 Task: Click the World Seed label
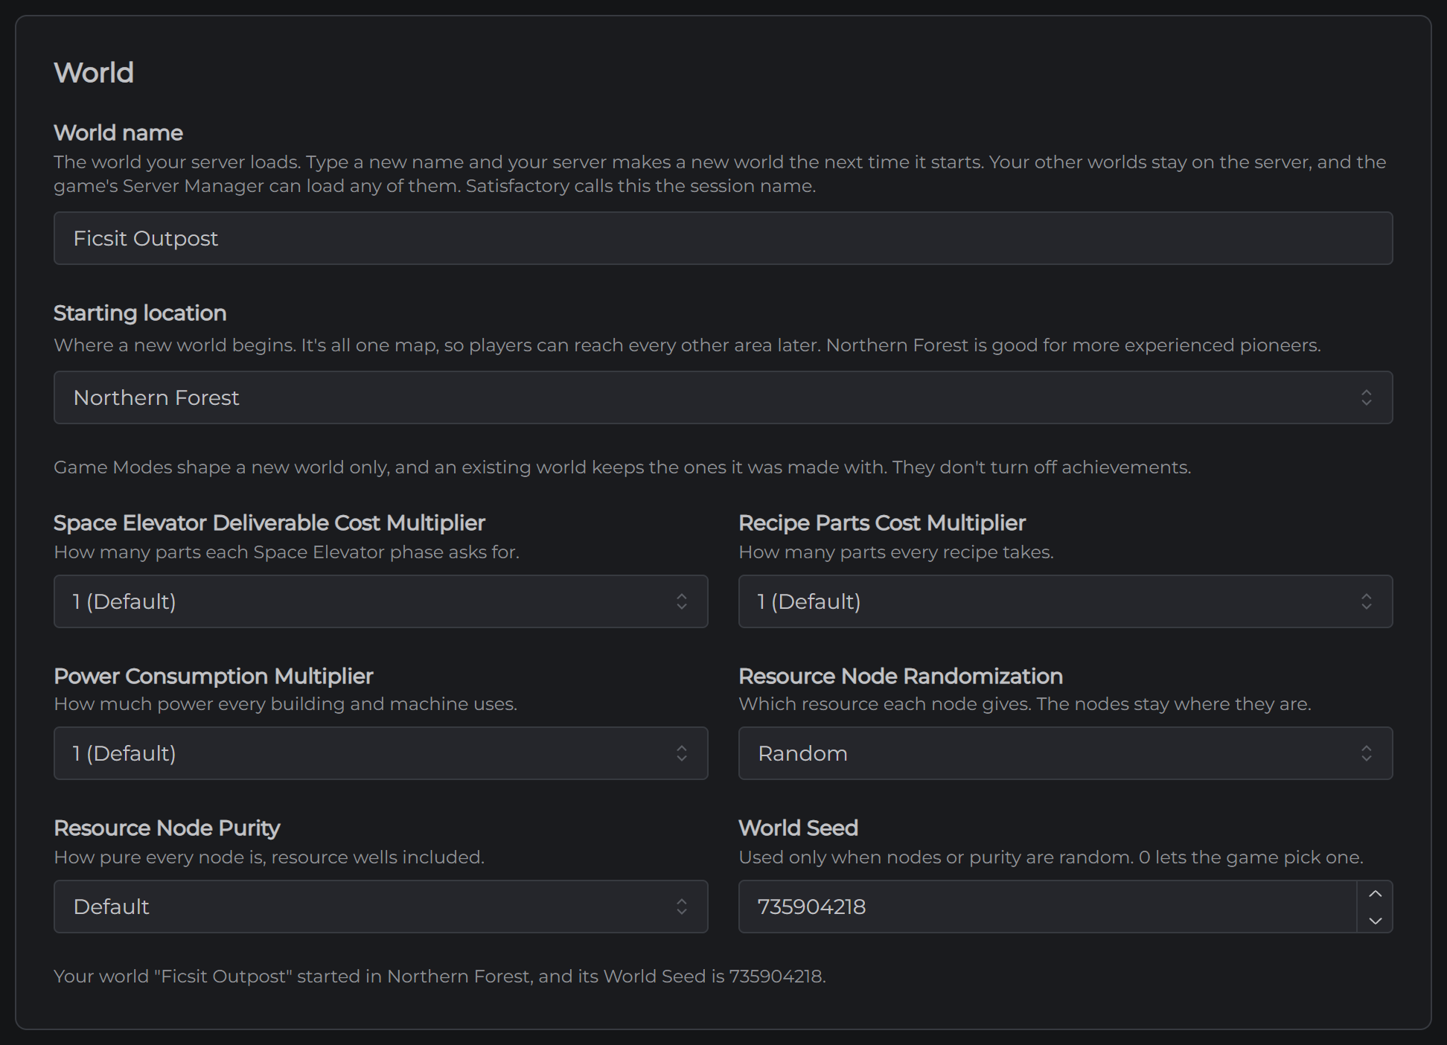pyautogui.click(x=798, y=828)
